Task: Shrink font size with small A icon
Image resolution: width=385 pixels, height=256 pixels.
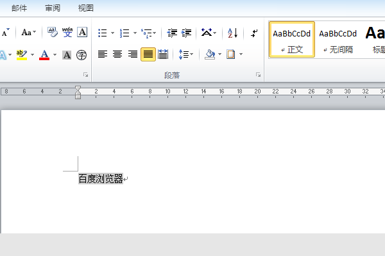Action: click(5, 33)
